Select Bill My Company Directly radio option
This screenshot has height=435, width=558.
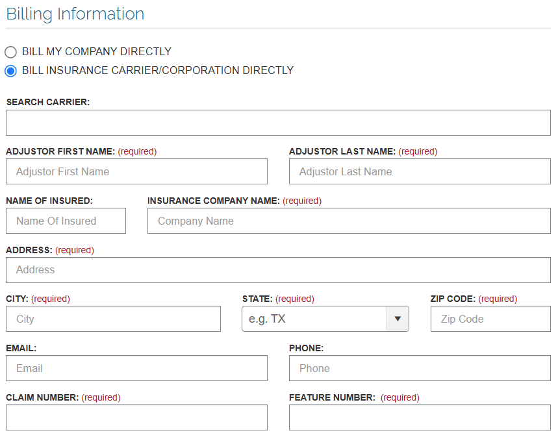tap(10, 52)
